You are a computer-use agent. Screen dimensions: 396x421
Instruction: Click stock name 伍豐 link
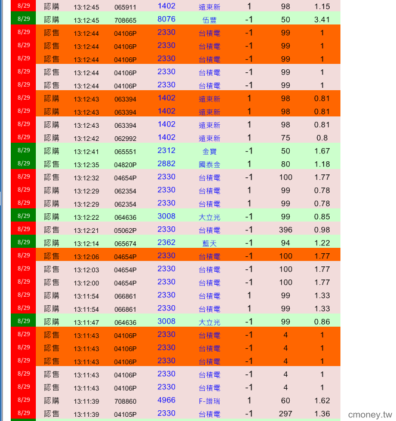point(210,20)
